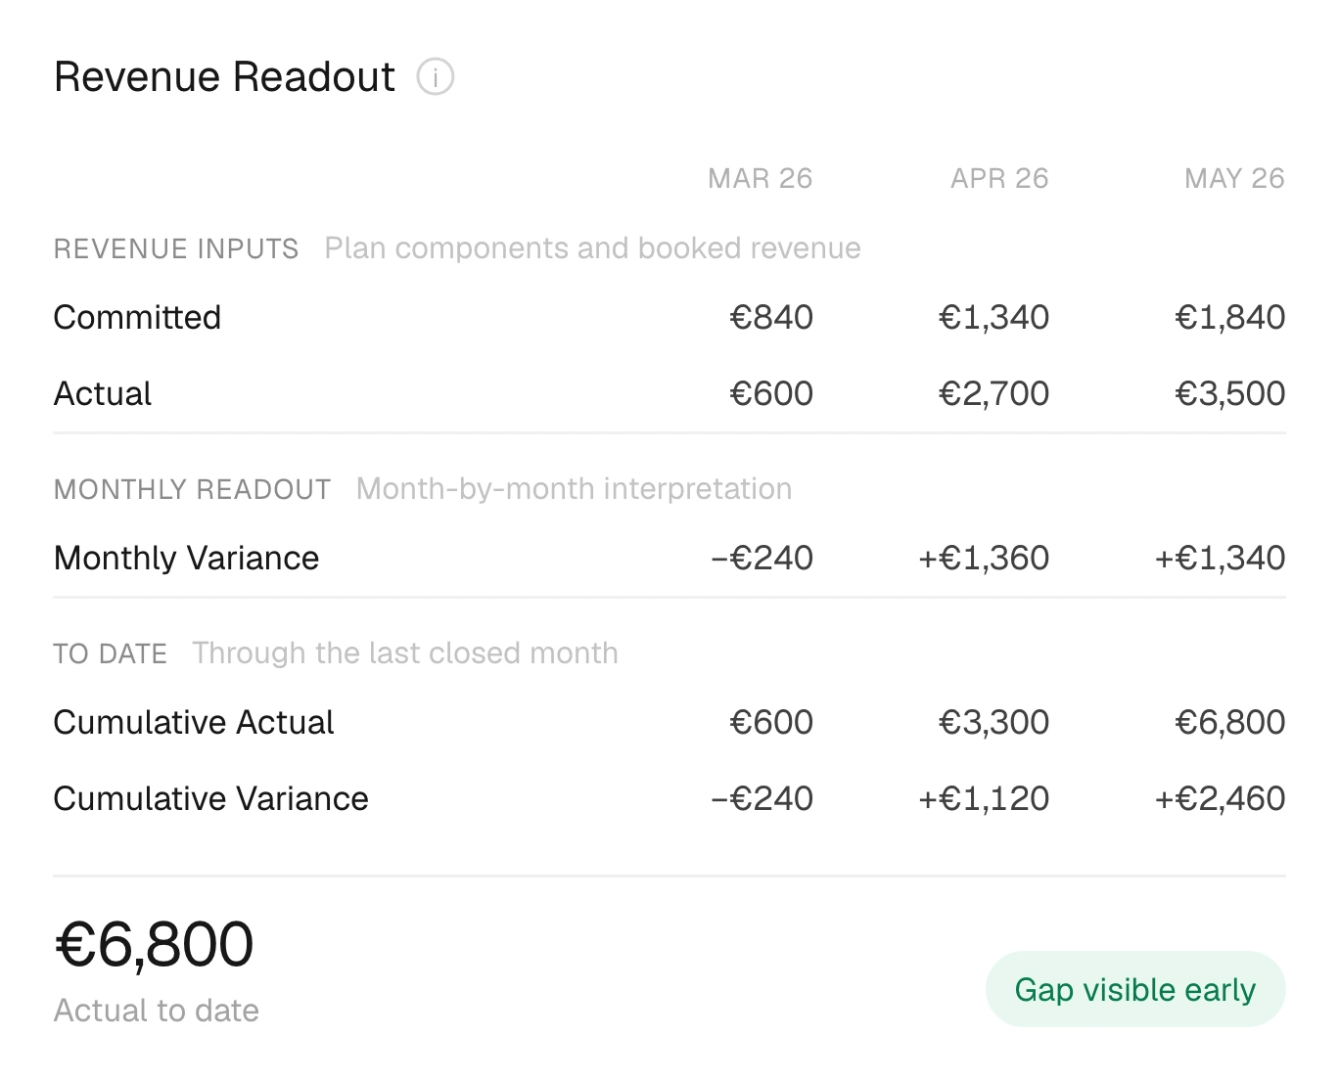Click the REVENUE INPUTS section heading
1339x1080 pixels.
coord(176,248)
